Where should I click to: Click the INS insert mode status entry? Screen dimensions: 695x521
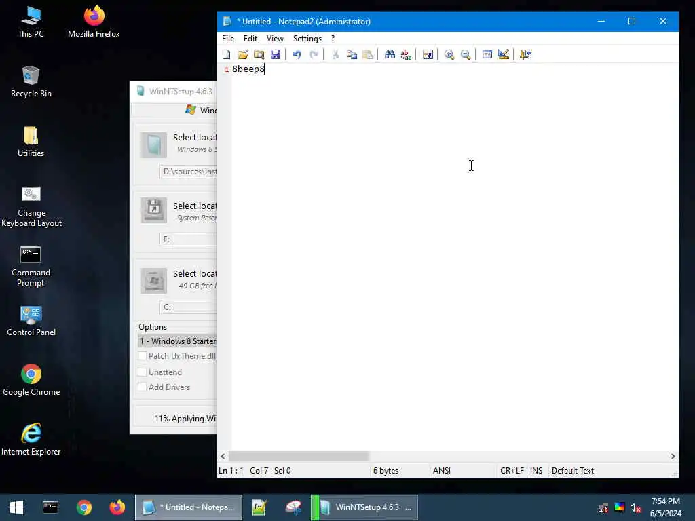(536, 471)
